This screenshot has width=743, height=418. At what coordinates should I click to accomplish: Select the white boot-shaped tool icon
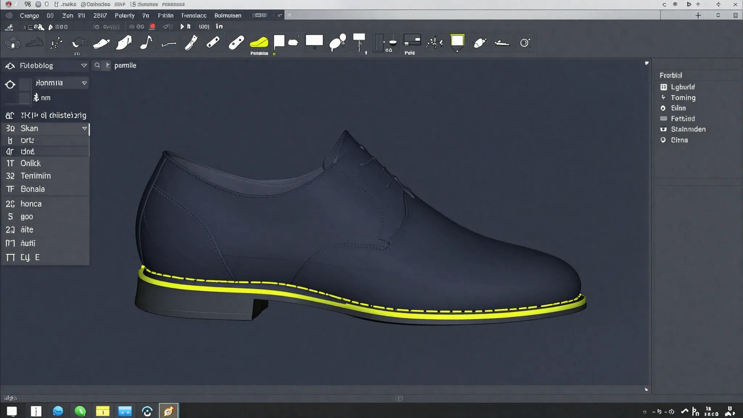(124, 43)
